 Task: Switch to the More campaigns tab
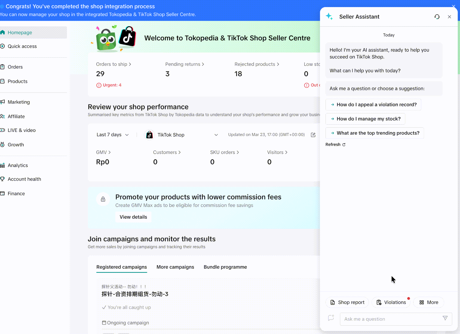[x=175, y=267]
